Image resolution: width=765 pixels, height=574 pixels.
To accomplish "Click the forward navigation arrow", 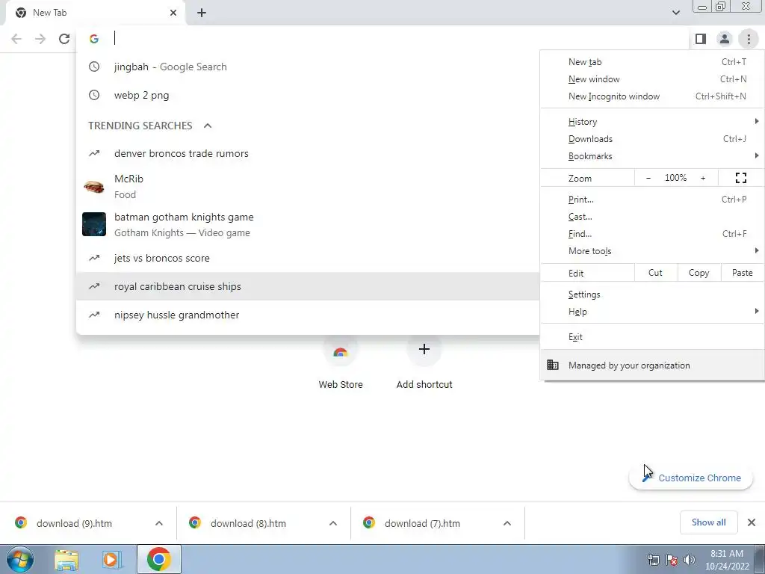I will (40, 39).
